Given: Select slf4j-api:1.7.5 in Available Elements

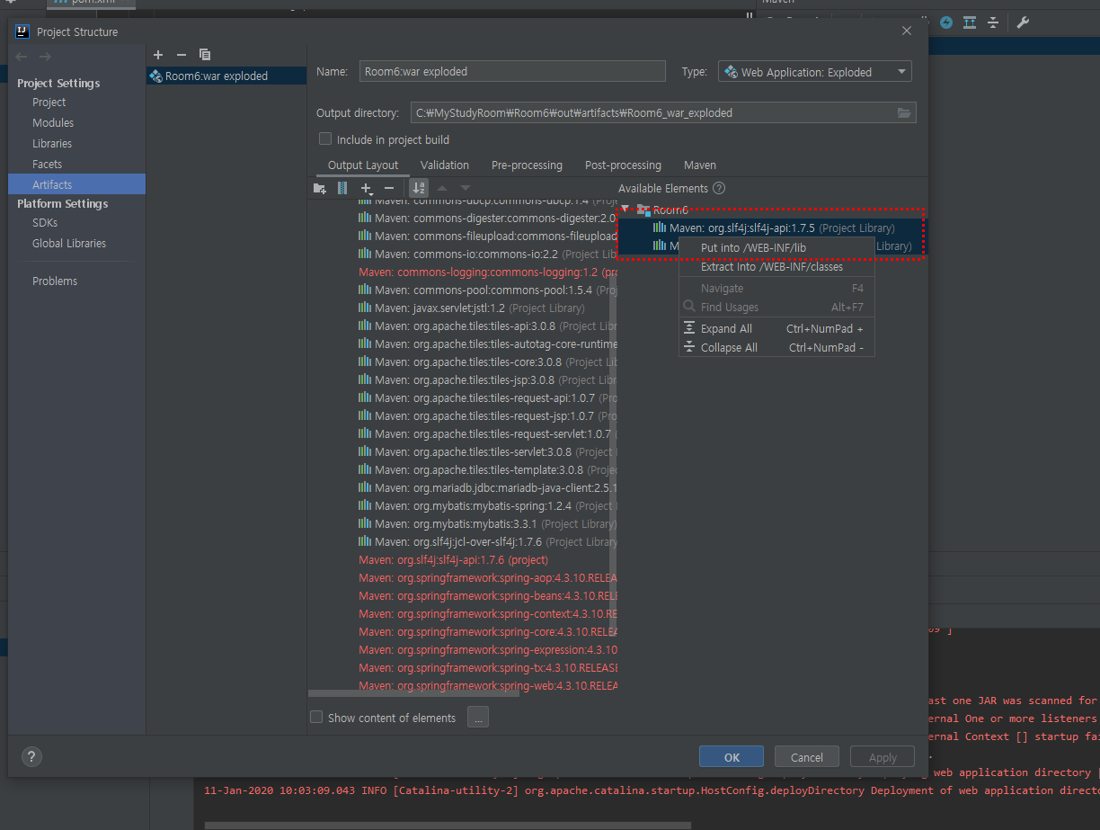Looking at the screenshot, I should (770, 228).
